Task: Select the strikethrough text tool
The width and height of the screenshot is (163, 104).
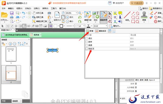Action: pos(115,17)
